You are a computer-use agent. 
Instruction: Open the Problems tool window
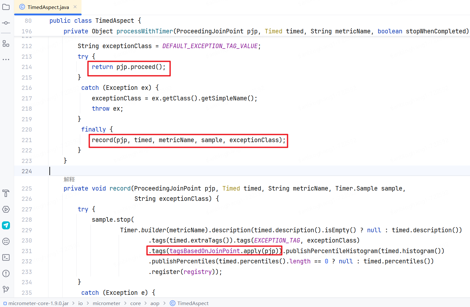click(x=6, y=273)
